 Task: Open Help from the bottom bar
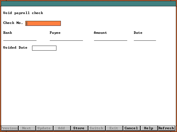[149, 128]
